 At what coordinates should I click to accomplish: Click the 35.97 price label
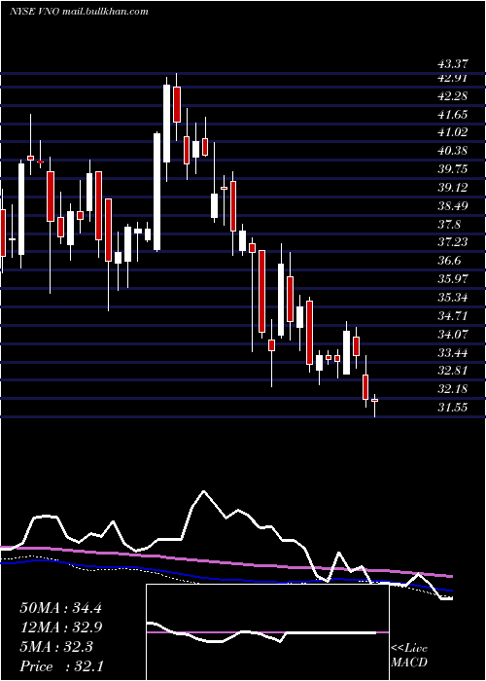pos(453,278)
